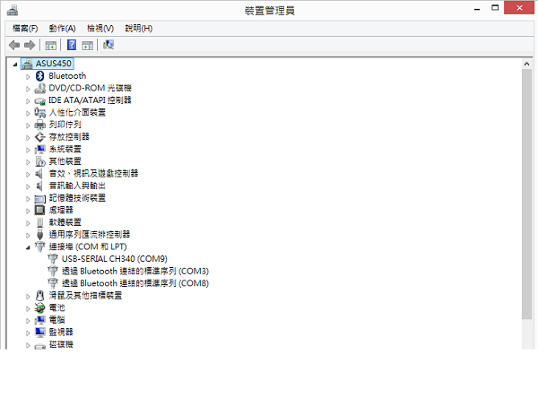Select the 記憶體技術裝置 label

tap(77, 198)
